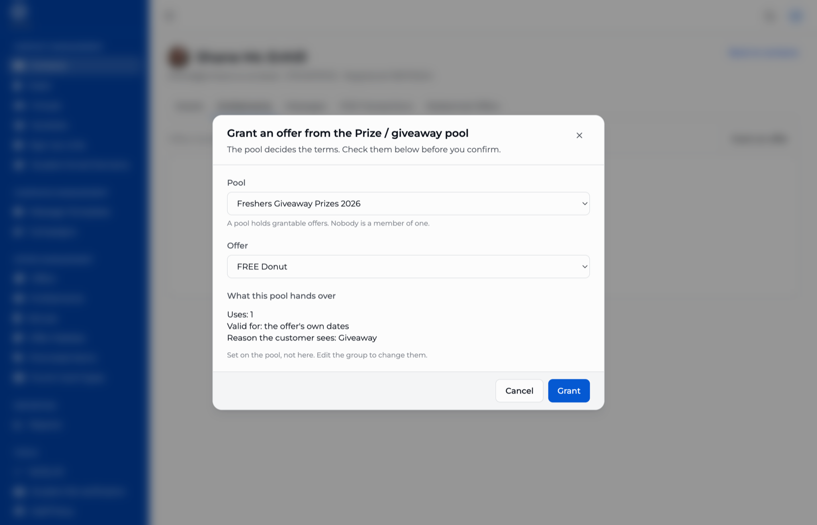Confirm with the blue Grant button
This screenshot has width=817, height=525.
pyautogui.click(x=569, y=391)
